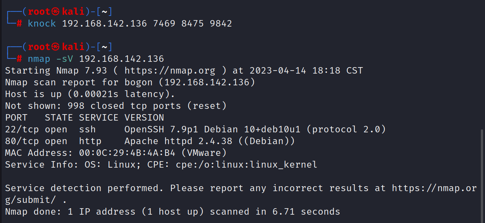Click the red hash symbol before nmap

coord(19,59)
